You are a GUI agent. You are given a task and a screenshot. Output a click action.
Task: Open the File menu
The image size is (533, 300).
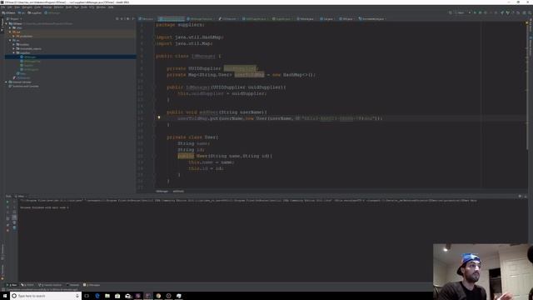coord(3,7)
